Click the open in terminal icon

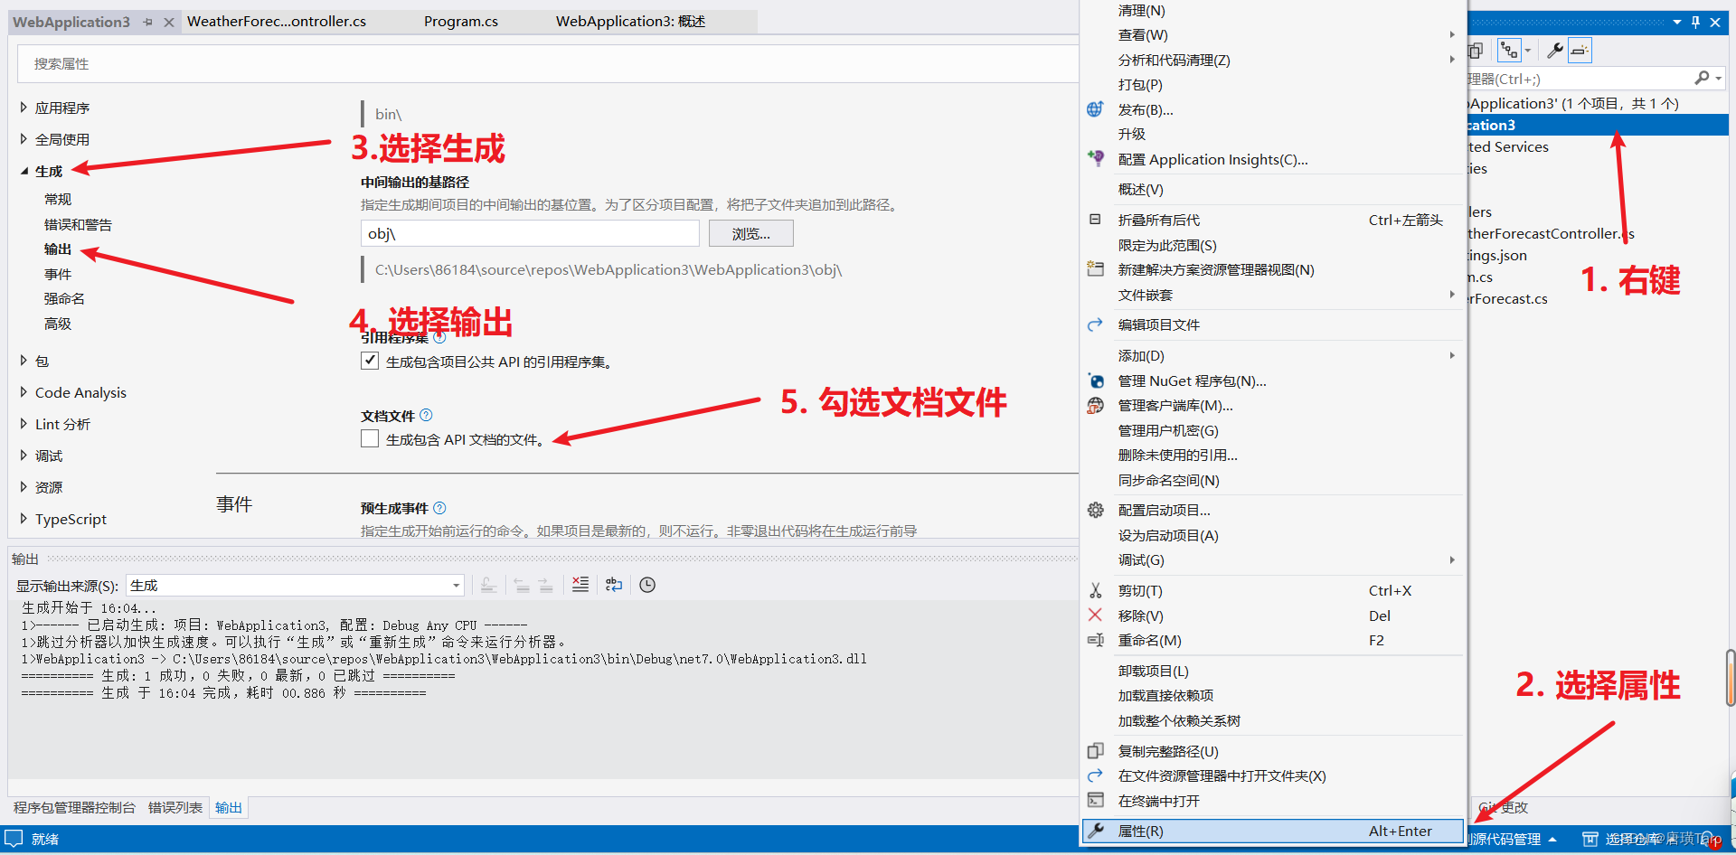(x=1095, y=801)
